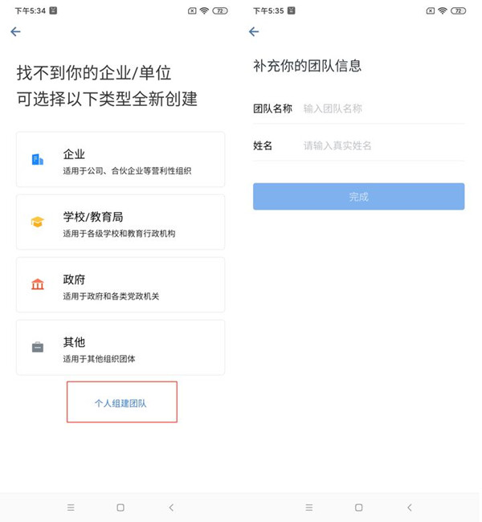
Task: Tap the right screen's Android back navigation icon
Action: (410, 508)
